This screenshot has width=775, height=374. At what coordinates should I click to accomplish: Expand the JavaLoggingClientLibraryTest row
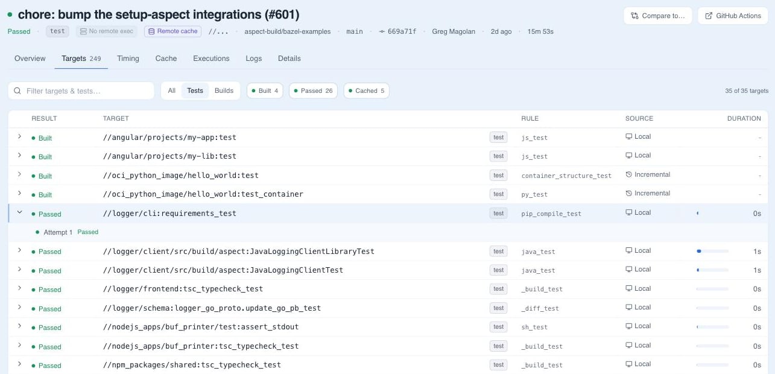pyautogui.click(x=19, y=251)
